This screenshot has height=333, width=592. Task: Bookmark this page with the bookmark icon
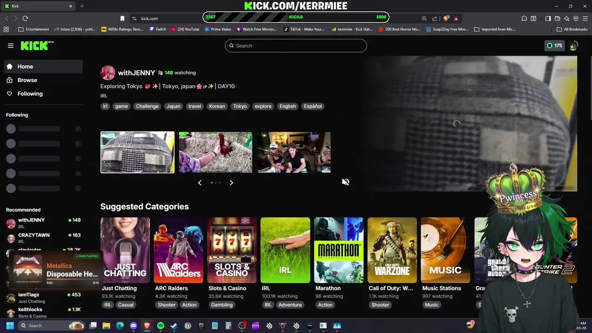click(x=122, y=18)
